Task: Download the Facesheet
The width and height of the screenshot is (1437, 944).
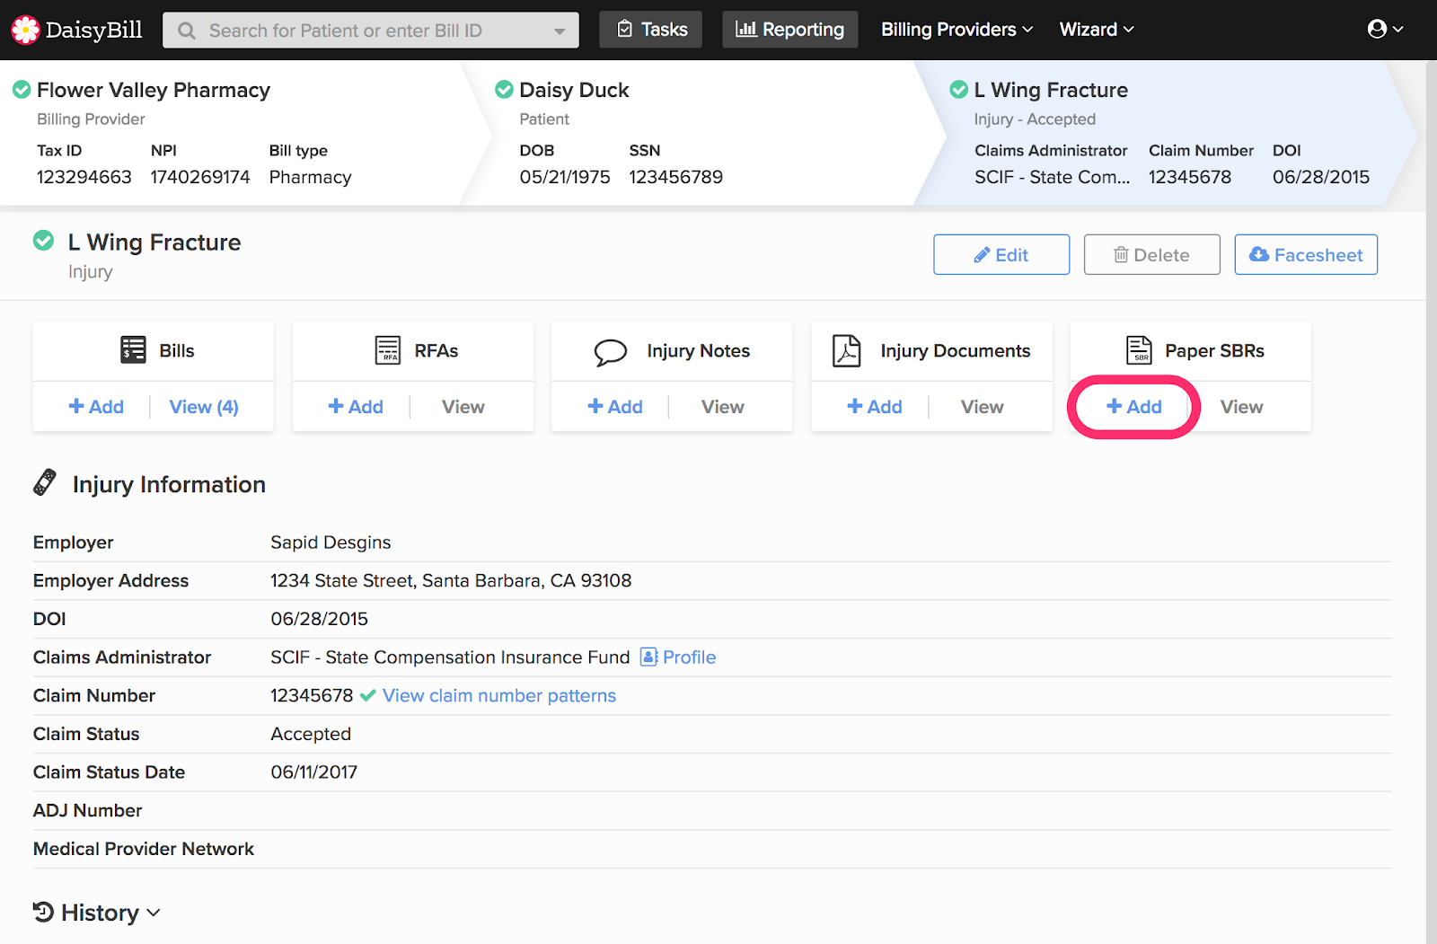Action: coord(1305,255)
